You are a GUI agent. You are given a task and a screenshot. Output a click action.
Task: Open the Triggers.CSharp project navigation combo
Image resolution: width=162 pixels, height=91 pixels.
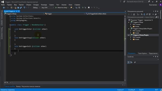point(24,14)
